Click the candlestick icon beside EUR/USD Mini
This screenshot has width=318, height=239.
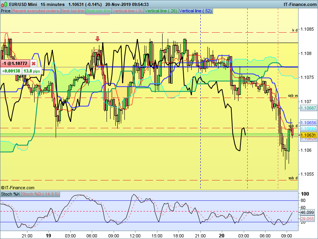pyautogui.click(x=4, y=4)
